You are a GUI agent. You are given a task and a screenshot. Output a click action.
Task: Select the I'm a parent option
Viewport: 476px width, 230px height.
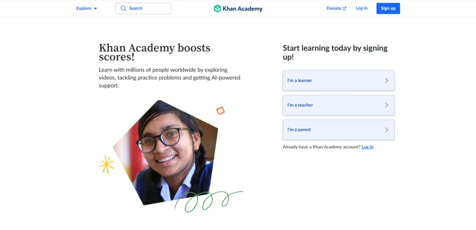tap(338, 130)
